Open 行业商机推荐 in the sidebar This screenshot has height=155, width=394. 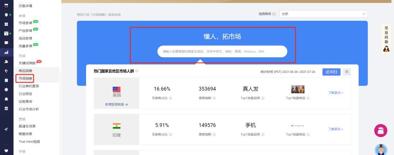coord(29,86)
